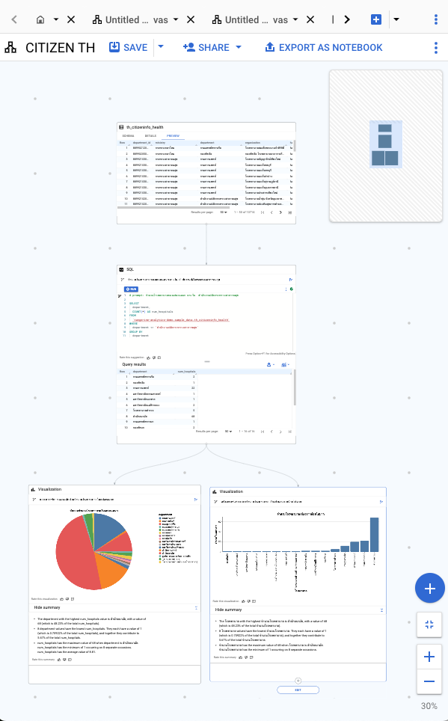Image resolution: width=448 pixels, height=721 pixels.
Task: Zoom in the canvas with plus icon
Action: pyautogui.click(x=429, y=657)
